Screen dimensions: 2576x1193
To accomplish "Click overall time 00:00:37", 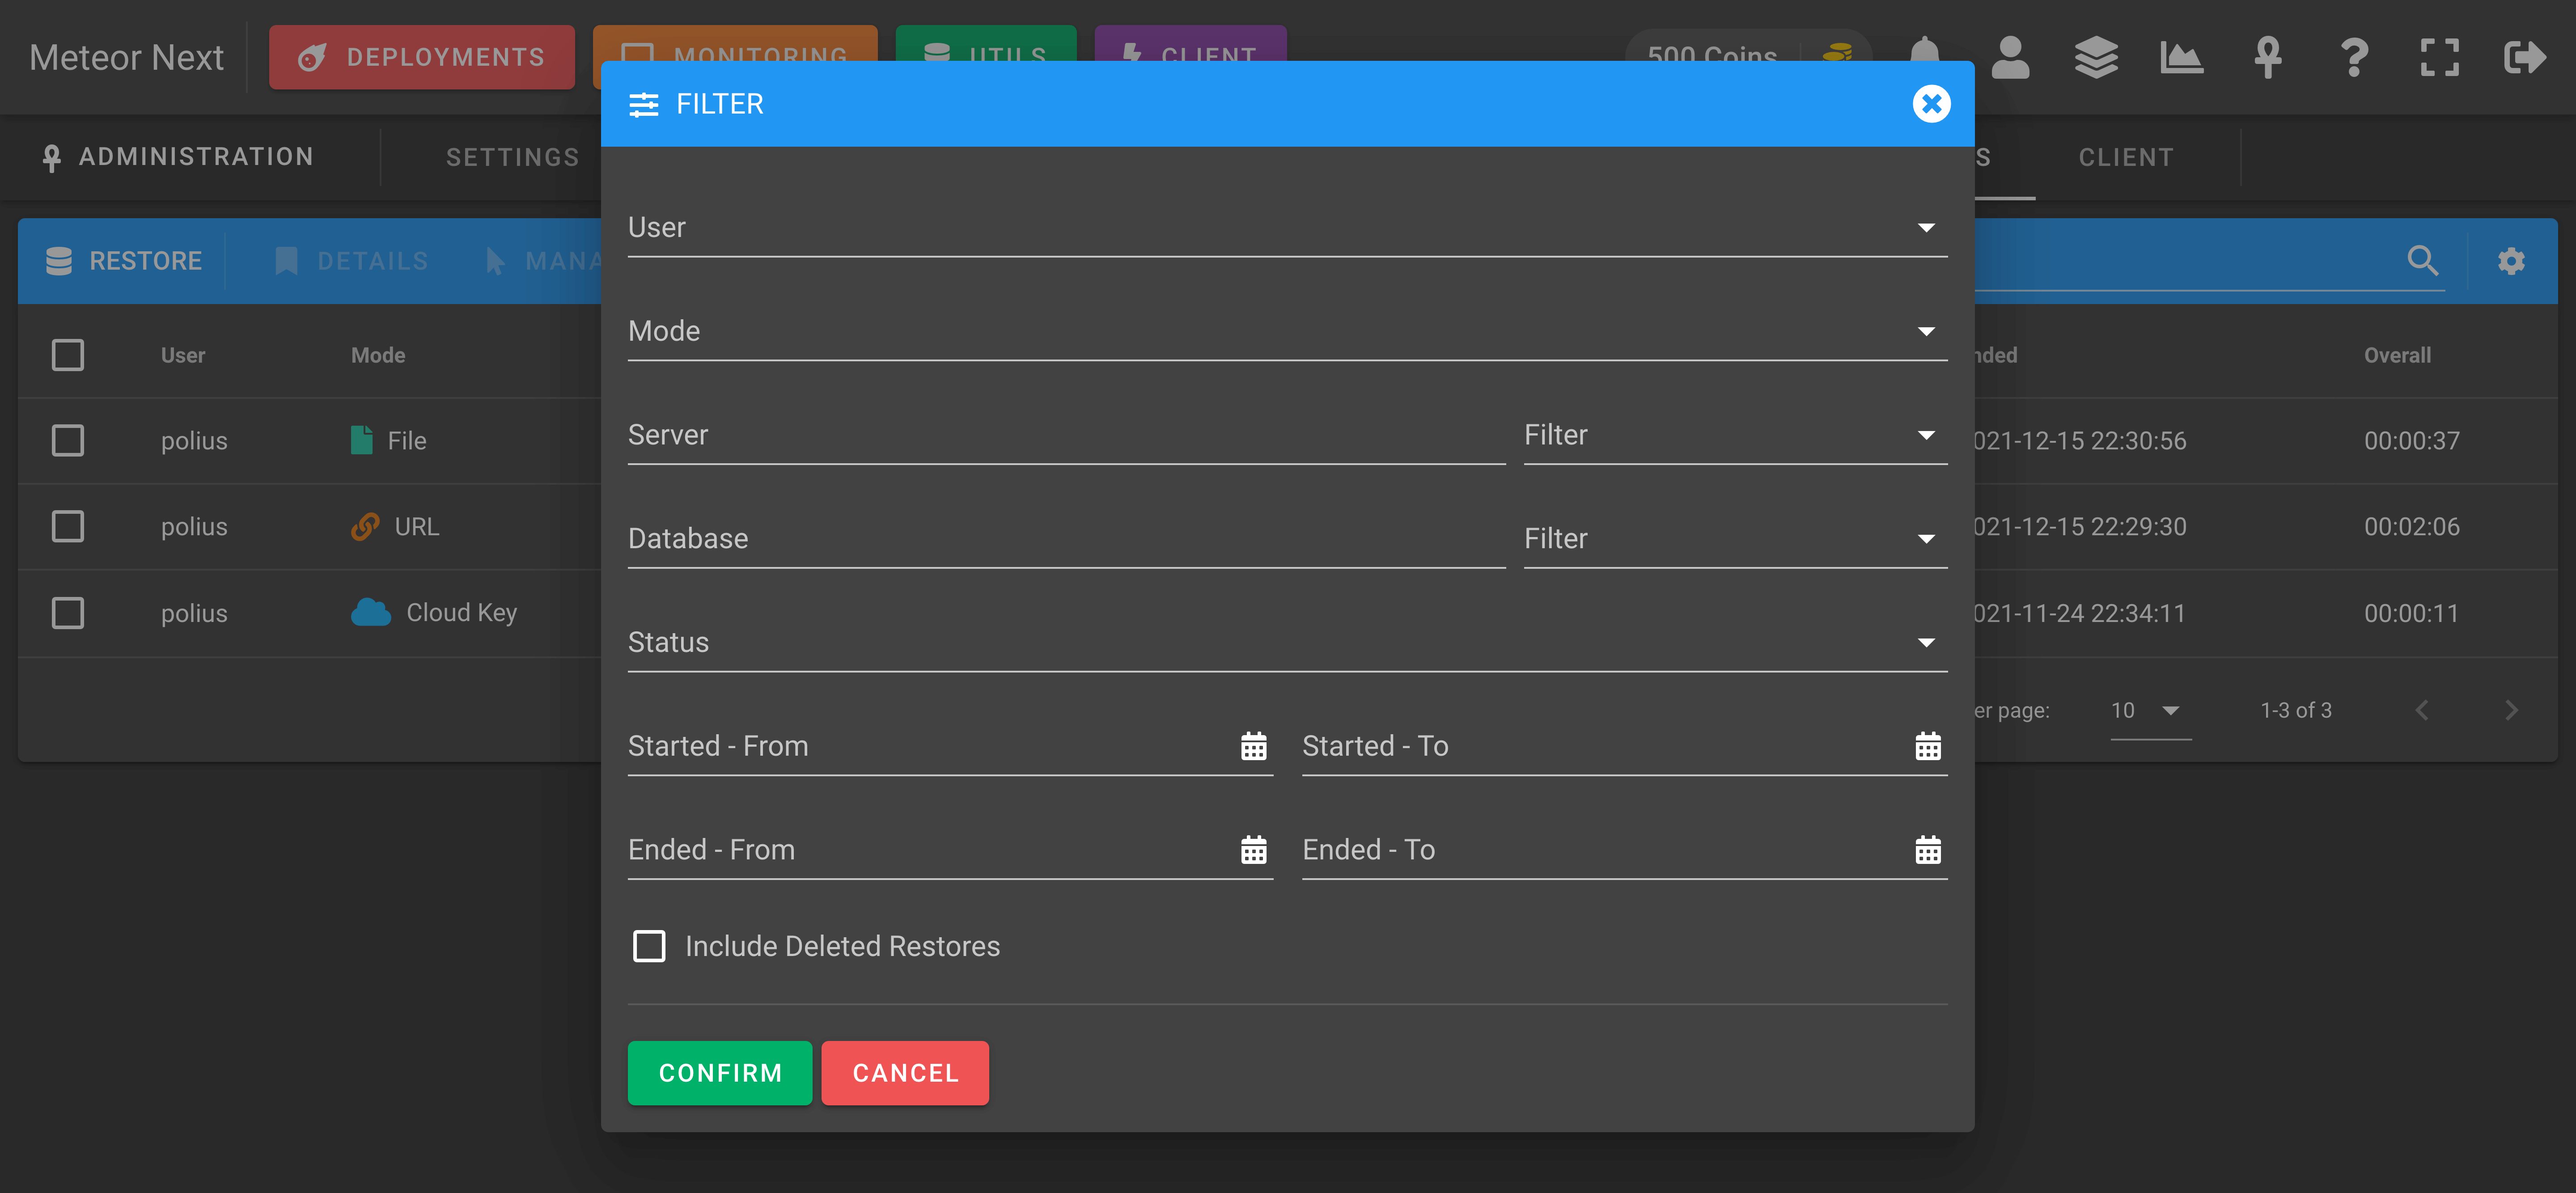I will click(2411, 440).
